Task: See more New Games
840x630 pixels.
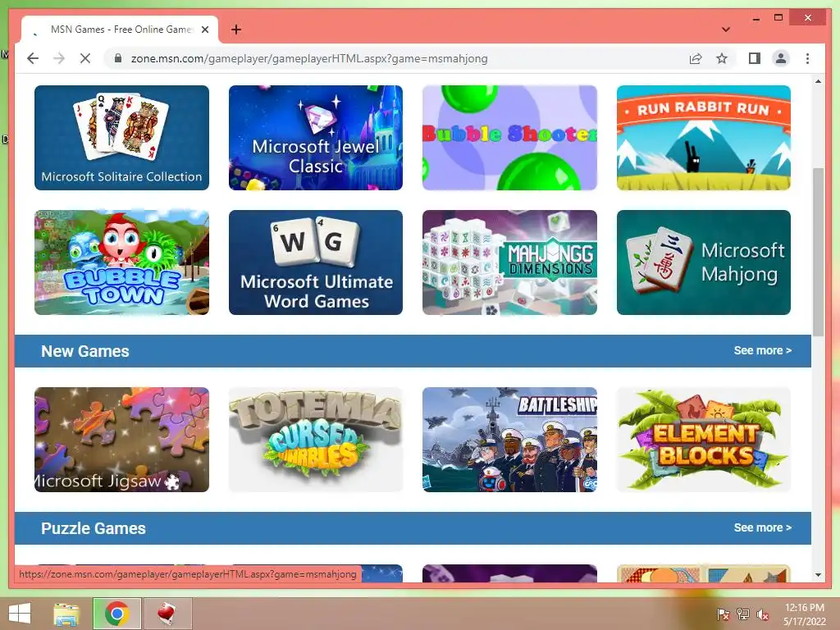Action: pyautogui.click(x=762, y=350)
